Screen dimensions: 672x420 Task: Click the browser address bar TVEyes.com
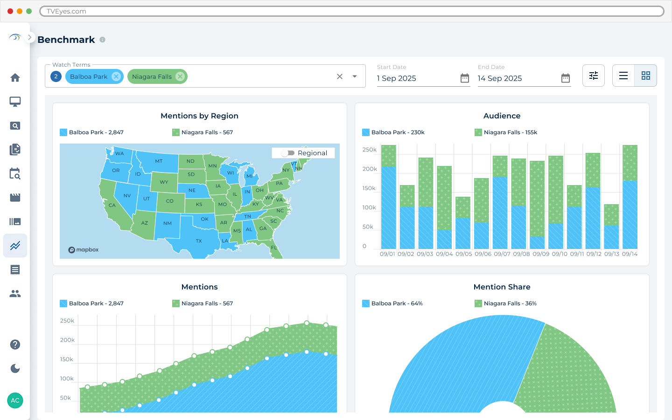pos(352,11)
